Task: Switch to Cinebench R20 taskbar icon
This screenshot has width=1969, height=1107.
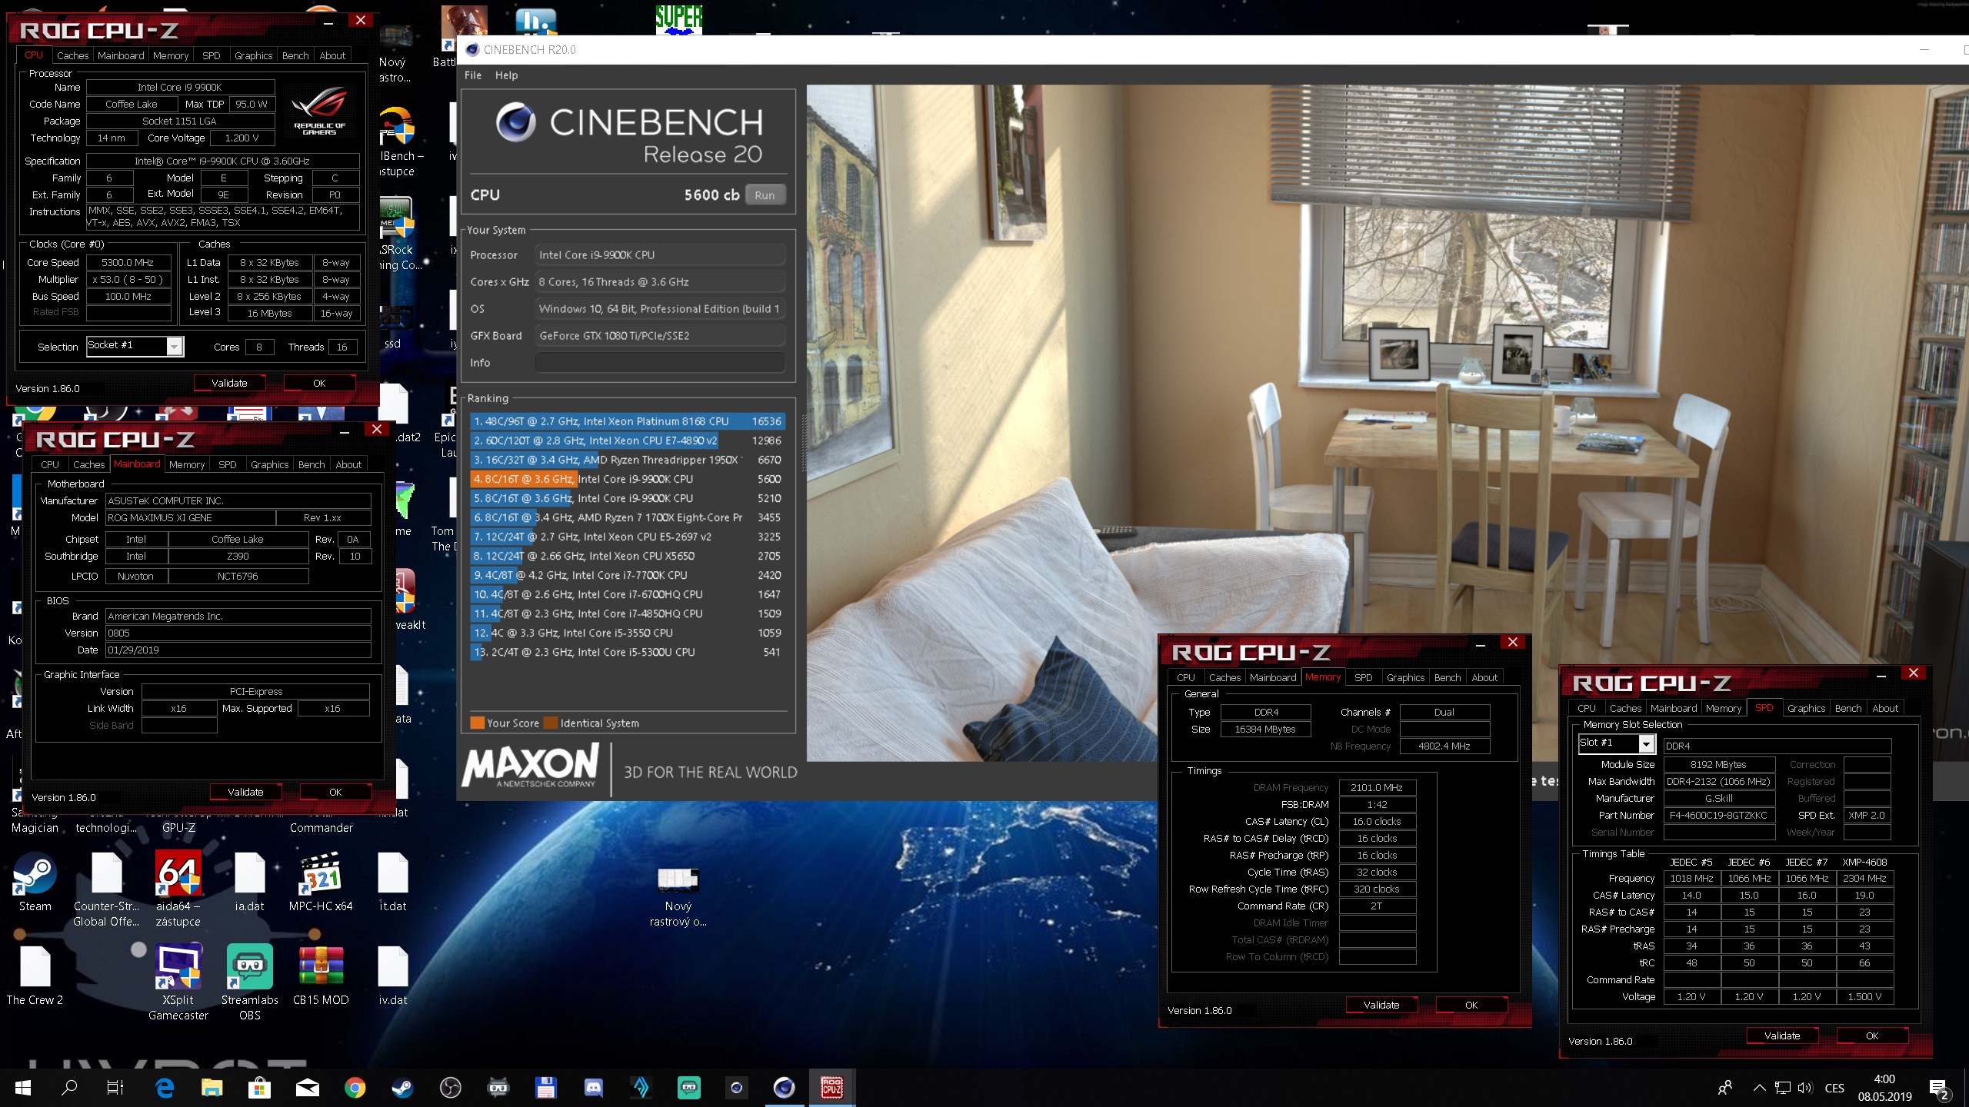Action: point(784,1087)
